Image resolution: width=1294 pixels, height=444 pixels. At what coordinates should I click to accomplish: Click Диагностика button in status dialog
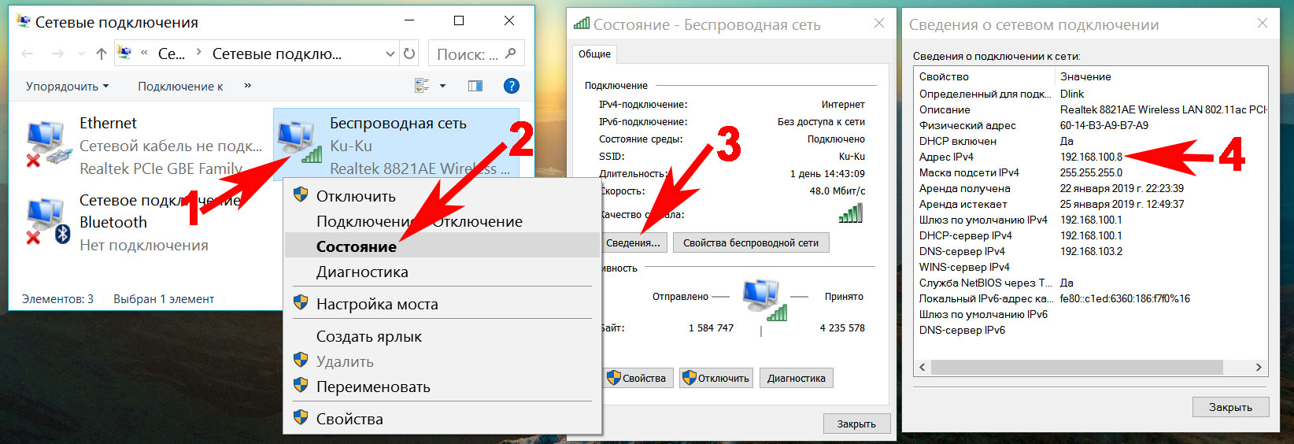click(797, 378)
